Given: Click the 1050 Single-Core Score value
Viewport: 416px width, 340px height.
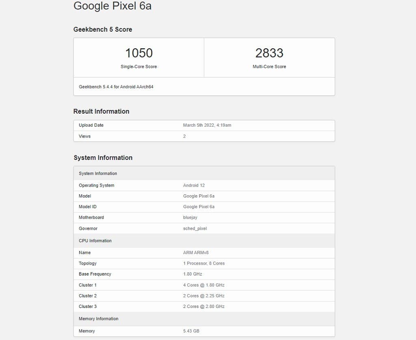Looking at the screenshot, I should (x=139, y=53).
